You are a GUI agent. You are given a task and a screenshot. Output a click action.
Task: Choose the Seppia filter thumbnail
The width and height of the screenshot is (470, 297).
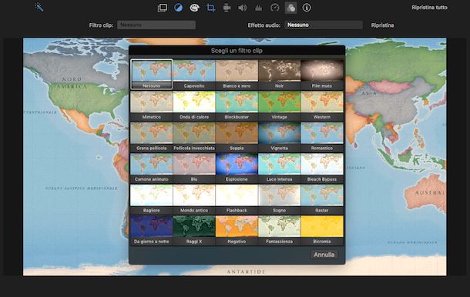point(237,136)
